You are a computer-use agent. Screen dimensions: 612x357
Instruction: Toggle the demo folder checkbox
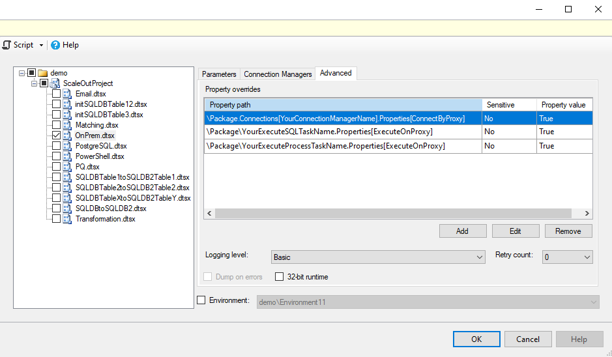[x=32, y=73]
